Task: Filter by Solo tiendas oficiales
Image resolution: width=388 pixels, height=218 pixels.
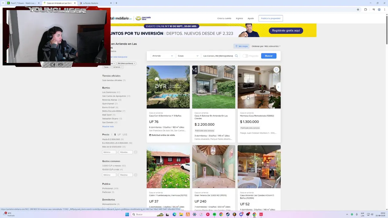Action: (112, 80)
